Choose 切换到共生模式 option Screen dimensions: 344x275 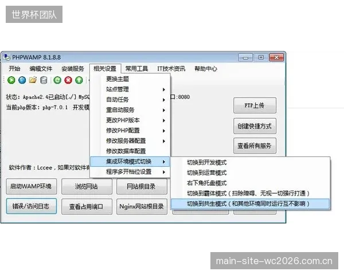point(251,204)
